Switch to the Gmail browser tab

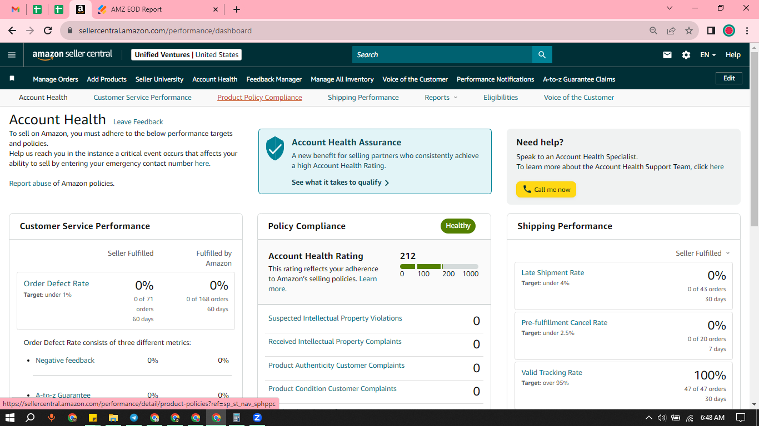[16, 9]
